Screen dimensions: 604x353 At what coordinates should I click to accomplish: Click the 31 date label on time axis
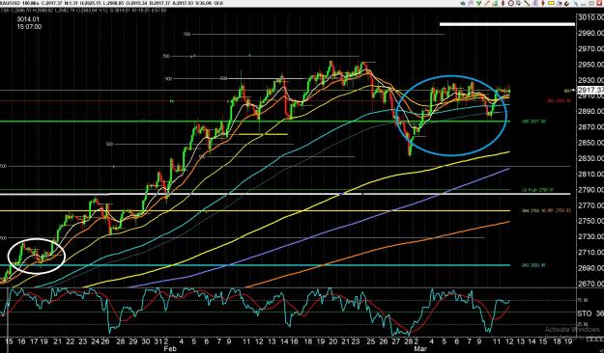click(158, 341)
